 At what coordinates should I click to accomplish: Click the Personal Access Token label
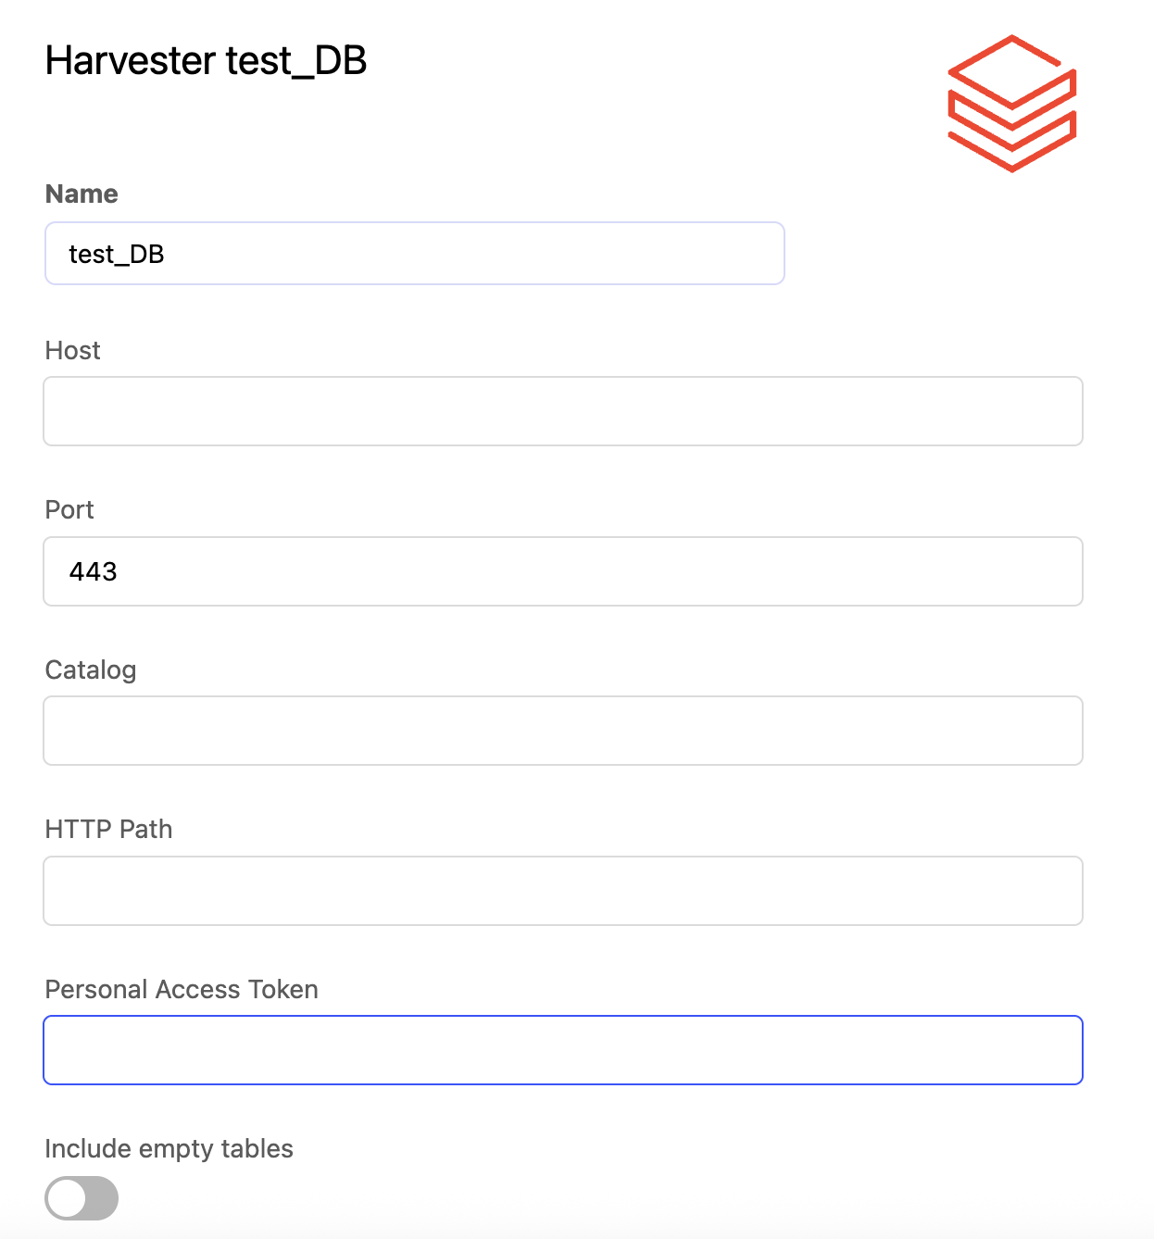182,989
